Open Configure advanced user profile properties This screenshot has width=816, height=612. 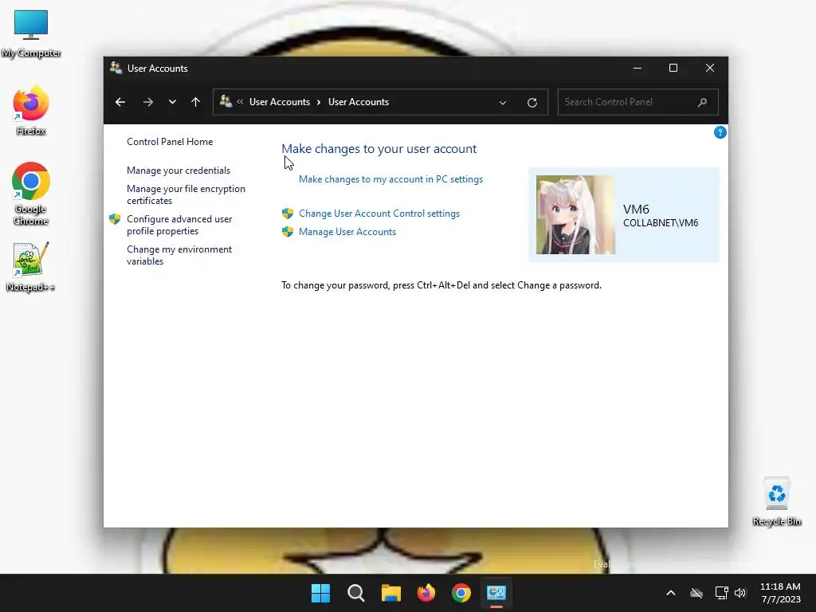(x=179, y=225)
